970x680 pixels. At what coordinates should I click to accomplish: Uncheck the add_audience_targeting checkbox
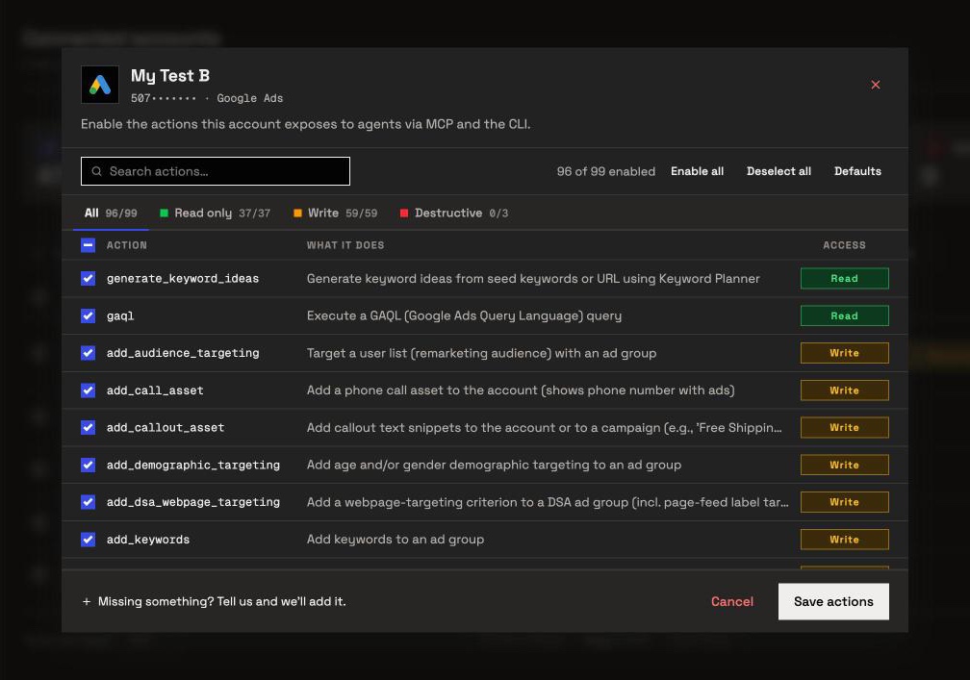(x=88, y=353)
